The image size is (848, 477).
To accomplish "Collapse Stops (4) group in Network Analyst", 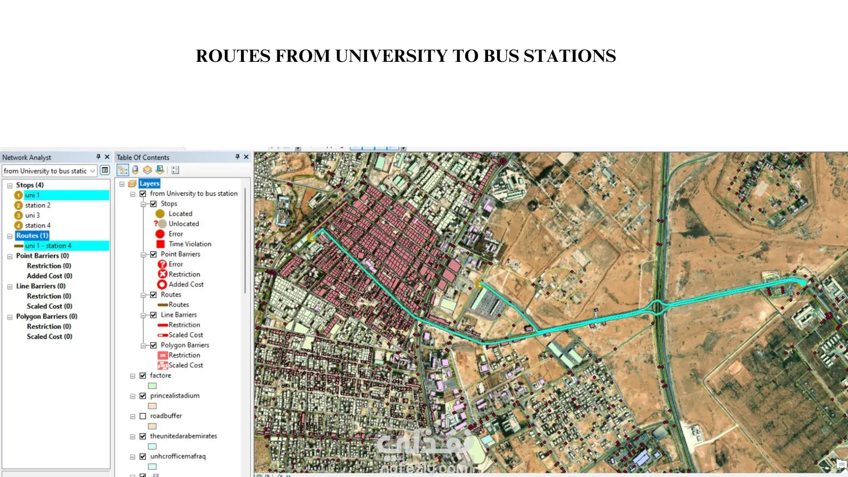I will tap(10, 185).
